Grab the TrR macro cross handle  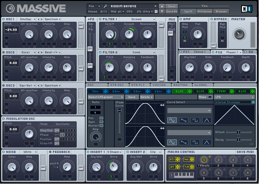coord(192,167)
